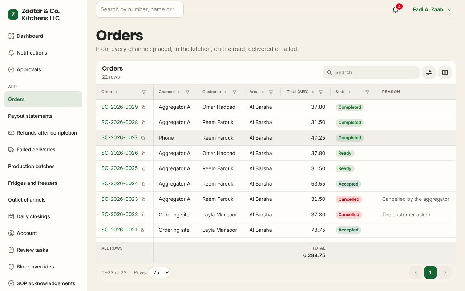This screenshot has height=291, width=465.
Task: Open filter for the Channel column
Action: pyautogui.click(x=187, y=92)
